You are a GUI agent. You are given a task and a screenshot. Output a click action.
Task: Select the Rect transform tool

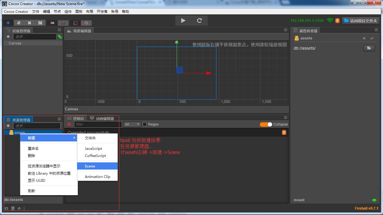point(40,23)
